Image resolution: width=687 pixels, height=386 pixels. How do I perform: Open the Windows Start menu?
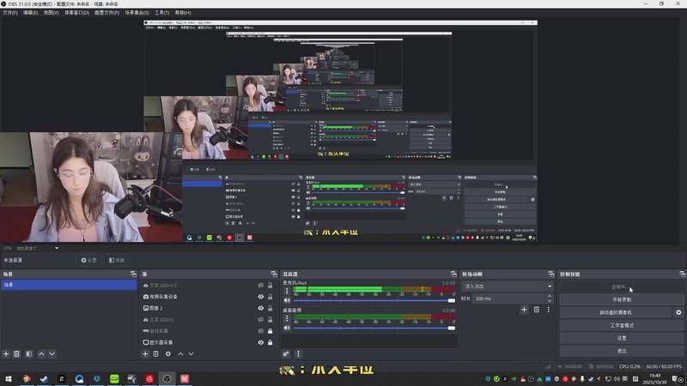(9, 378)
